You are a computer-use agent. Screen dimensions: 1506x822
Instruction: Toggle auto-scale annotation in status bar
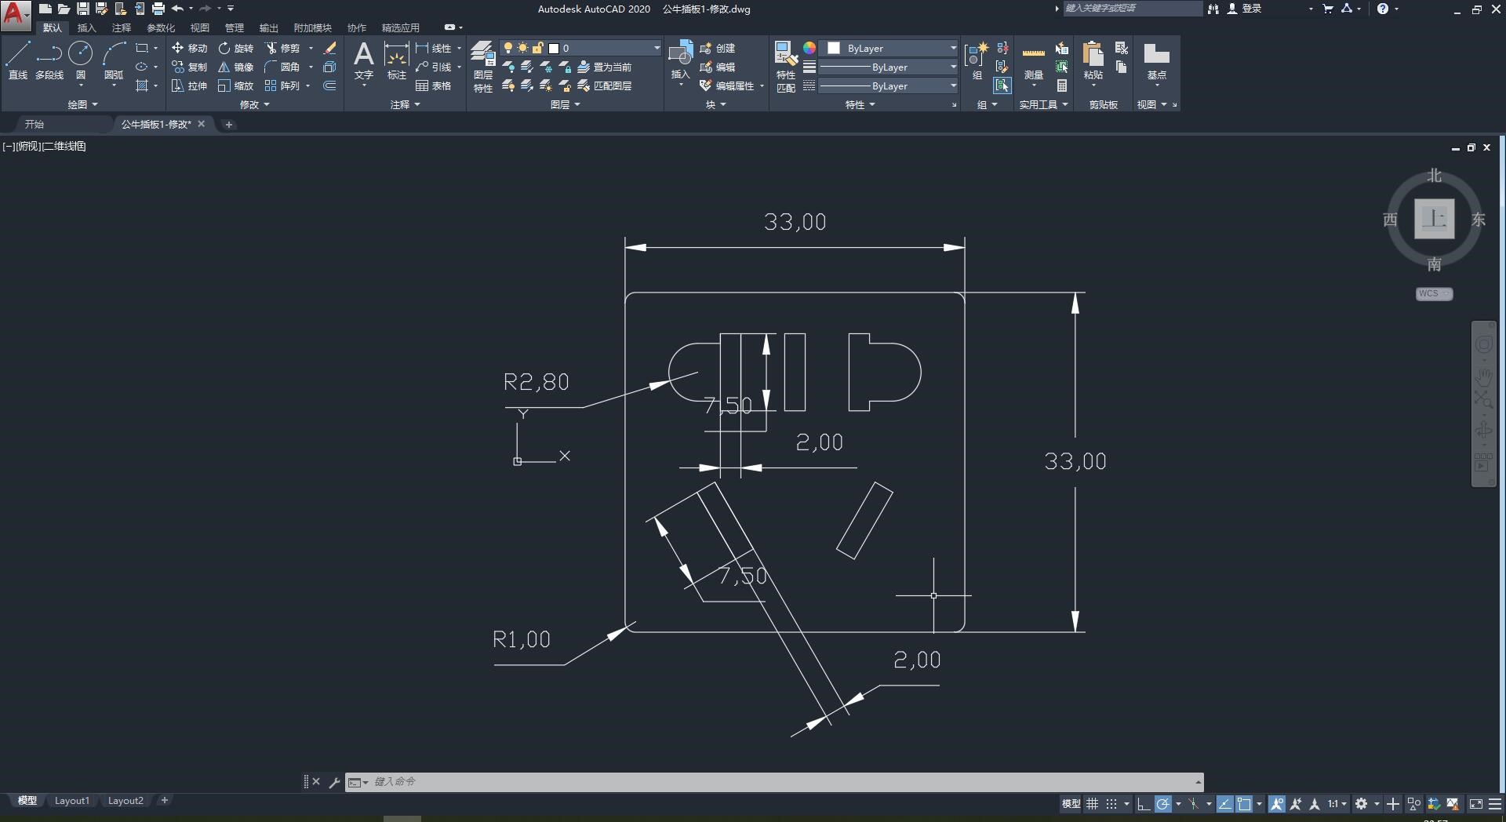pyautogui.click(x=1296, y=804)
